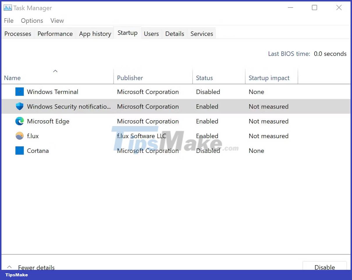Switch to the Performance tab
Viewport: 352px width, 280px height.
tap(55, 34)
